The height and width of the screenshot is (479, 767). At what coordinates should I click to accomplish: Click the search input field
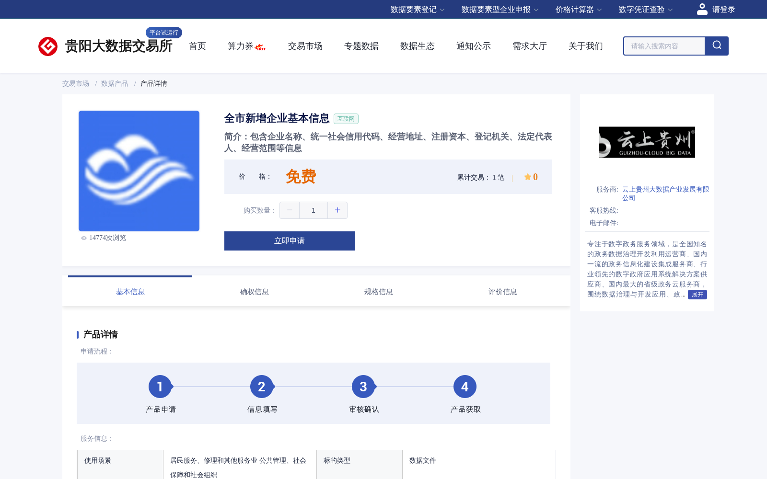point(664,46)
